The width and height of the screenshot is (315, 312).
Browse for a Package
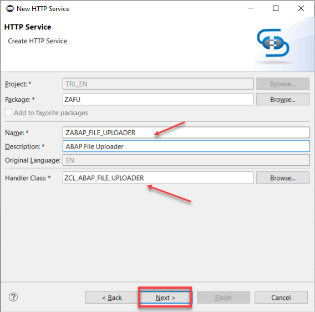coord(283,99)
